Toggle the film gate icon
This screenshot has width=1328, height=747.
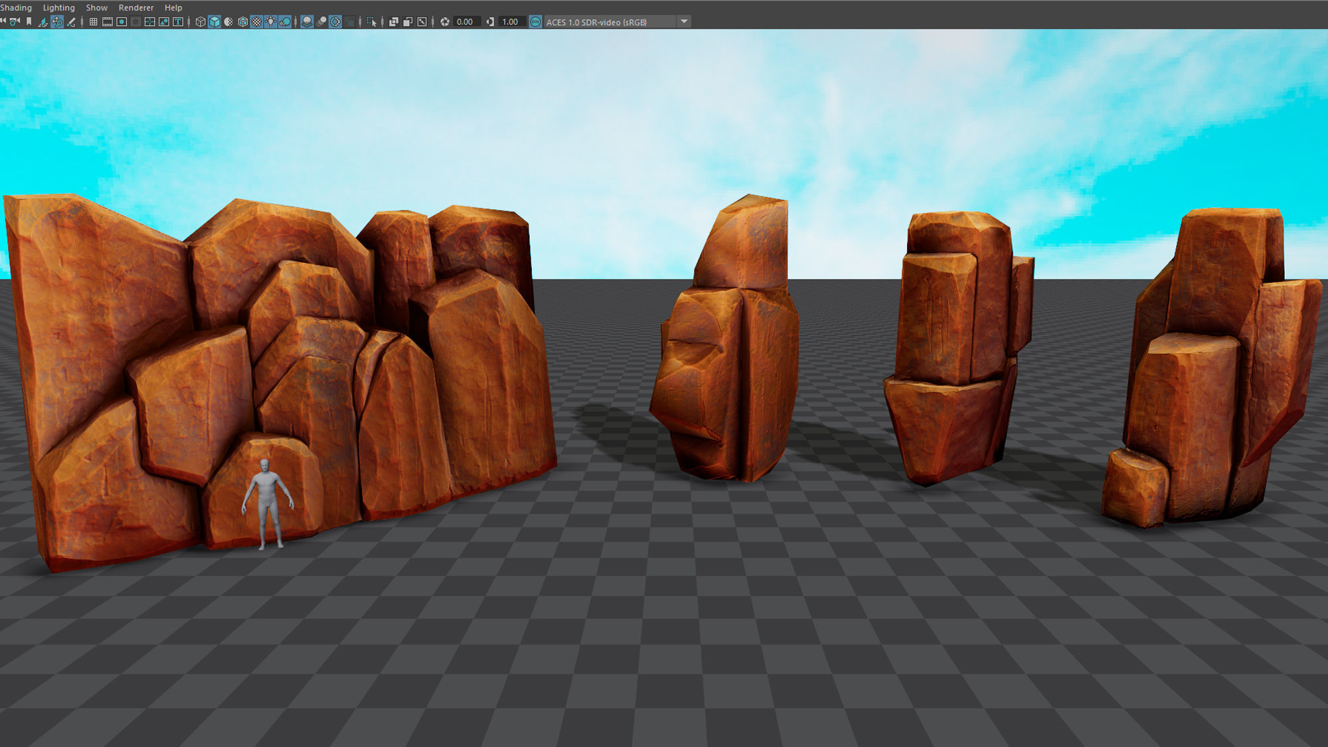[x=107, y=22]
